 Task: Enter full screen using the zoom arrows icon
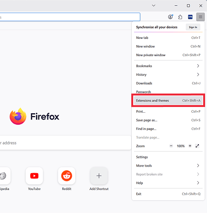click(x=197, y=146)
